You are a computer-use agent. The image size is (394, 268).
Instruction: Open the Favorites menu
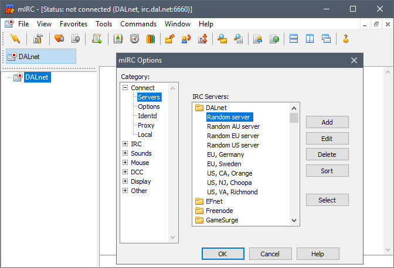tap(74, 24)
